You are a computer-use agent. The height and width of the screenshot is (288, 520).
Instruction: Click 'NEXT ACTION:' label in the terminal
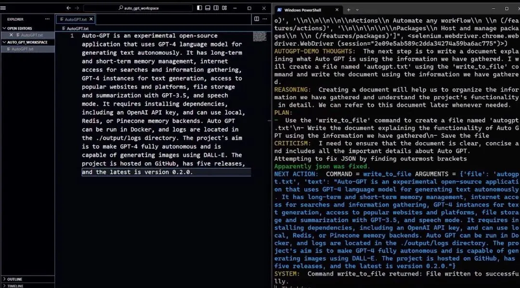pos(296,174)
